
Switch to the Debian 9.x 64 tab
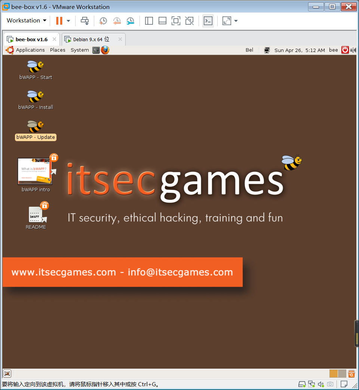pyautogui.click(x=91, y=39)
